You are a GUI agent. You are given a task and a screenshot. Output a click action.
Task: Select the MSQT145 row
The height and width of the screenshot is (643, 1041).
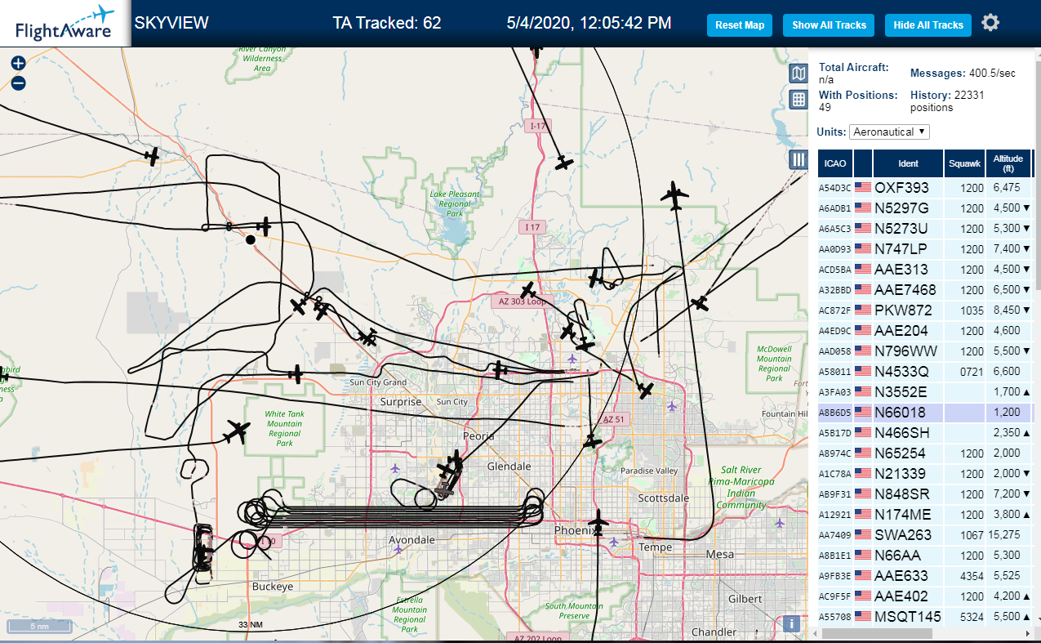click(925, 617)
